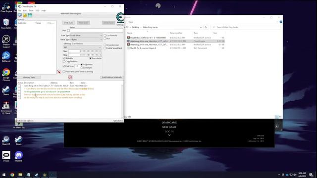Check the Unrandomizer box
Screen dimensions: 317x178
tap(105, 45)
